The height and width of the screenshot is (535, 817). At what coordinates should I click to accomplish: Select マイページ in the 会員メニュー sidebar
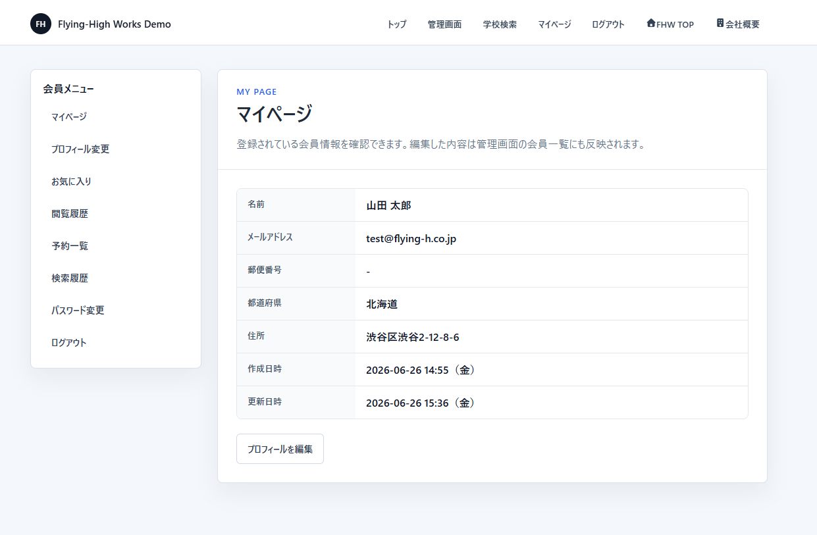[116, 116]
